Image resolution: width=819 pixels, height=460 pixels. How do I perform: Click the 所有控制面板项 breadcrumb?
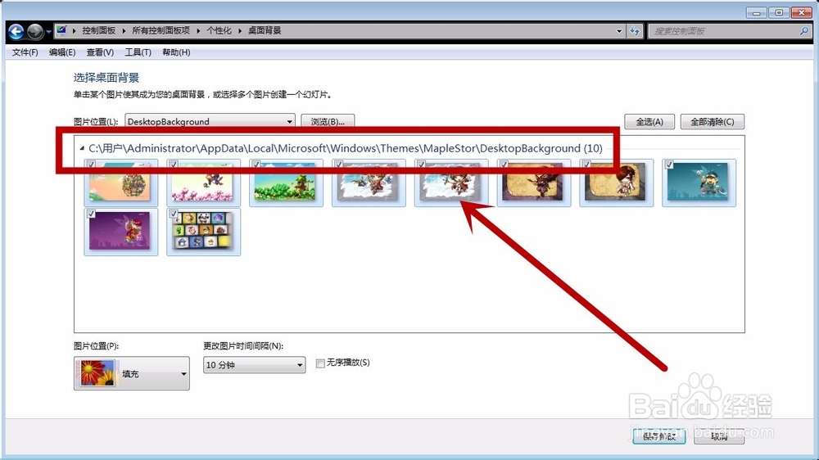(161, 31)
